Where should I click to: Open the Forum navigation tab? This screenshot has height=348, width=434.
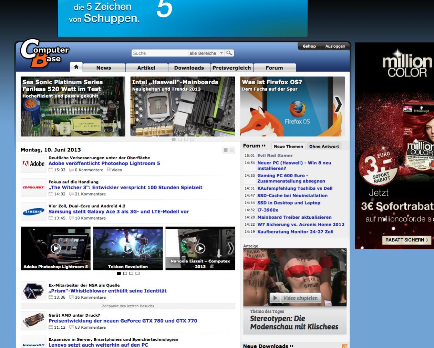coord(275,68)
